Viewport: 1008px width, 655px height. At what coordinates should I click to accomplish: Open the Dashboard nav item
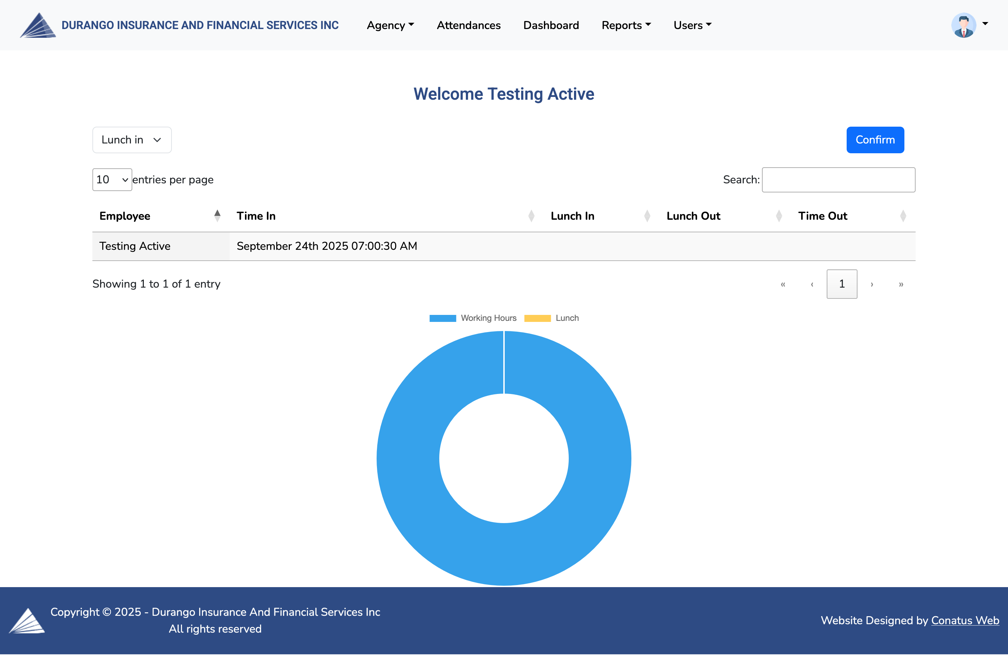[551, 26]
